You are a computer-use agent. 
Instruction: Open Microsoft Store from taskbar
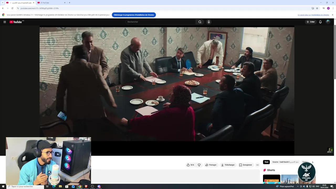(67, 186)
